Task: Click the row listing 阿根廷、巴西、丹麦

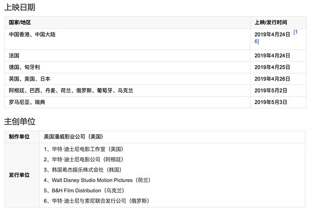Action: 71,90
